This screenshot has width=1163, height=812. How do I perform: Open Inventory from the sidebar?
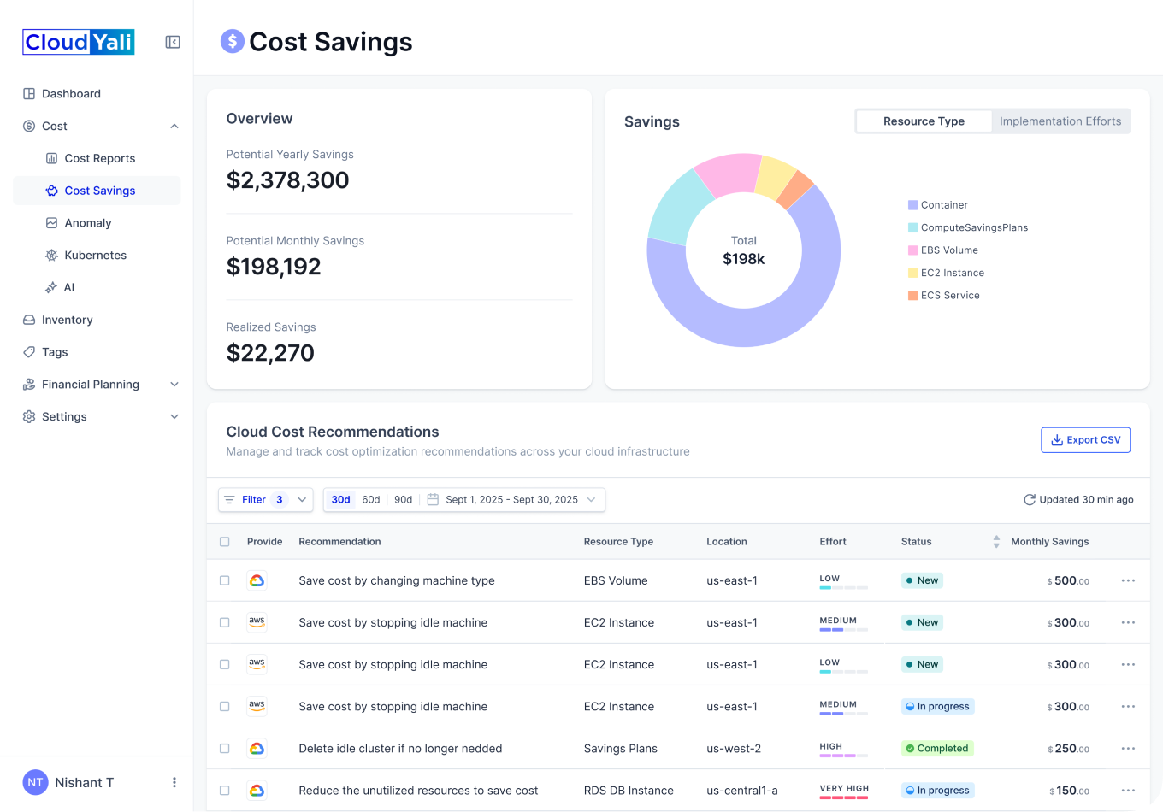[67, 320]
